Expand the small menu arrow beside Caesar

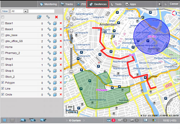pyautogui.click(x=166, y=4)
